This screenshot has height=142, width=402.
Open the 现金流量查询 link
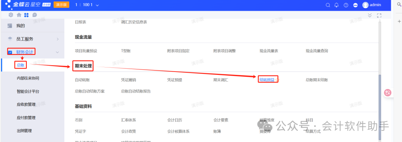pos(317,51)
